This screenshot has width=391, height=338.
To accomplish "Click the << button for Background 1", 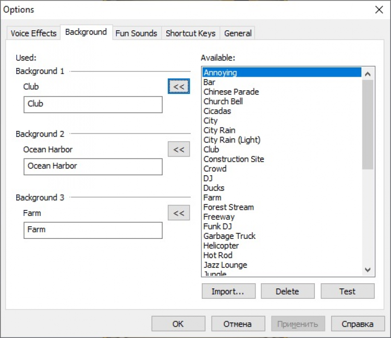I will click(178, 87).
